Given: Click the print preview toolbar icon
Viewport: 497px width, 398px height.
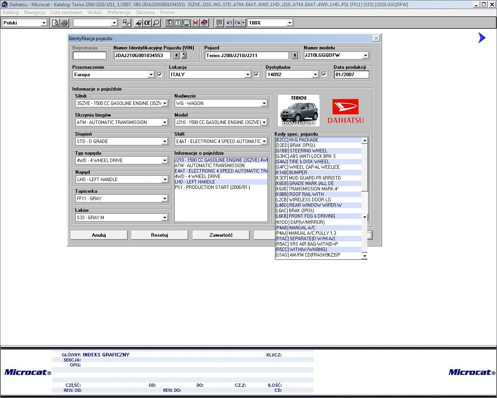Looking at the screenshot, I should pyautogui.click(x=56, y=23).
